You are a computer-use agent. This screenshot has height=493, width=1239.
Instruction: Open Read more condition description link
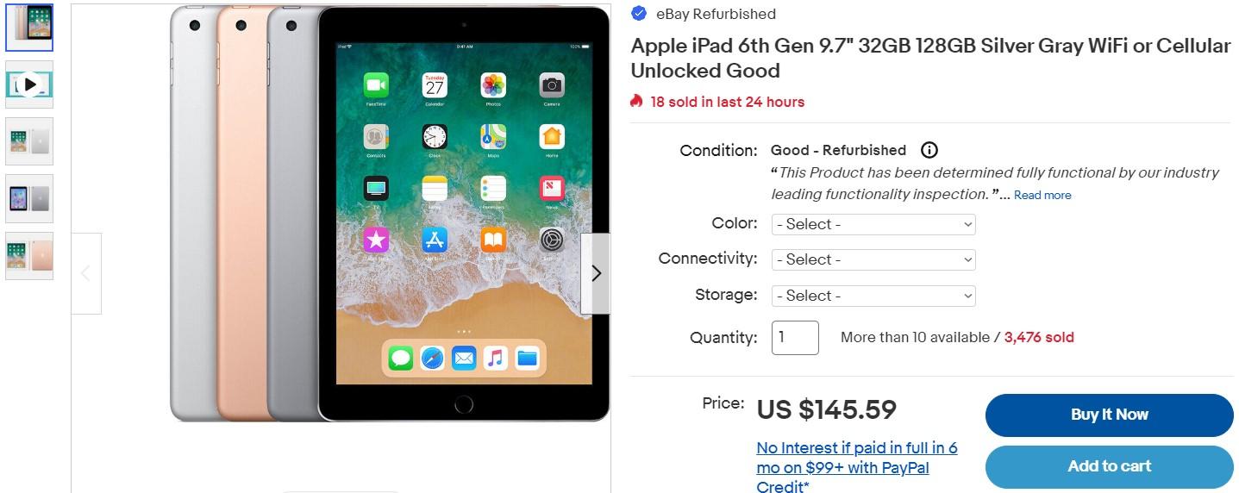tap(1042, 196)
